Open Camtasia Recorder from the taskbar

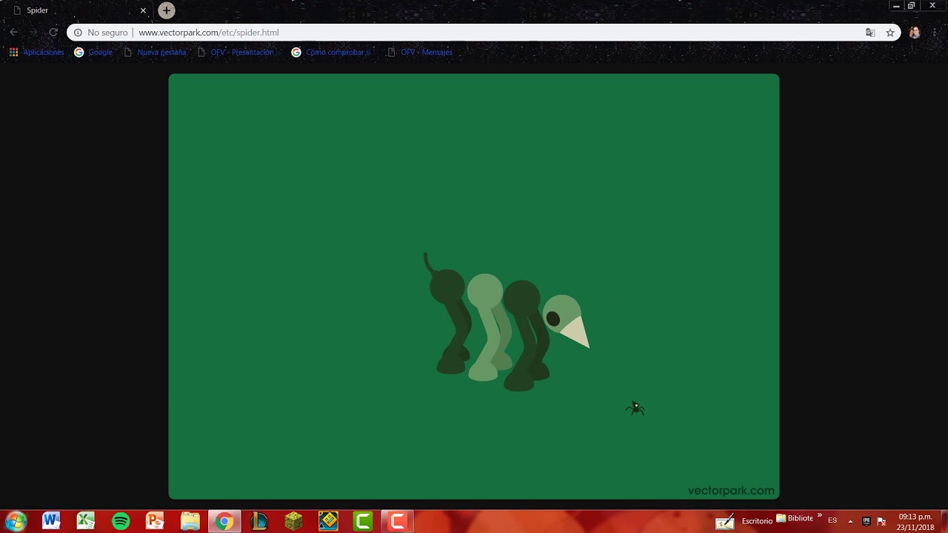pyautogui.click(x=398, y=520)
